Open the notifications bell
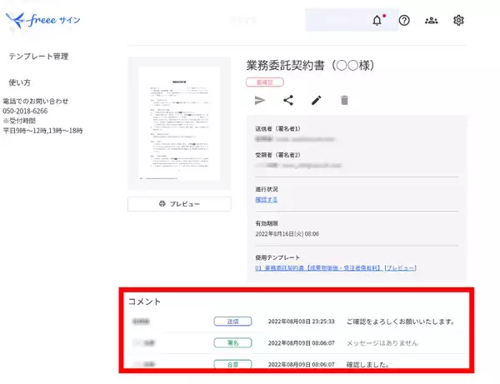The width and height of the screenshot is (500, 384). pyautogui.click(x=377, y=20)
